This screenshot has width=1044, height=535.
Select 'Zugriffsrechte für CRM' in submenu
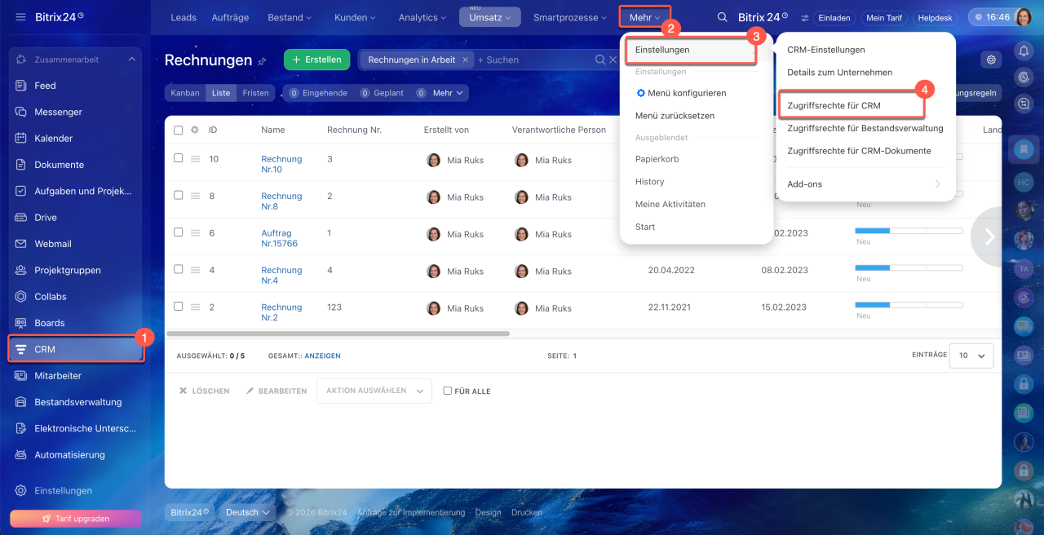coord(834,105)
